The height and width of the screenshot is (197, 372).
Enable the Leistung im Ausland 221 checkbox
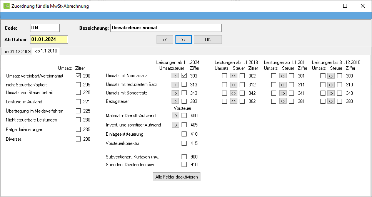pos(78,102)
